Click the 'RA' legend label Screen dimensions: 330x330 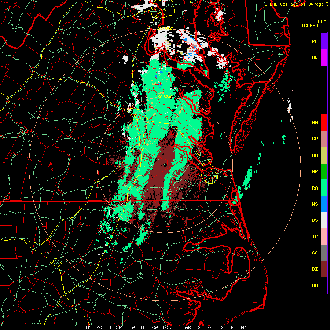point(315,188)
